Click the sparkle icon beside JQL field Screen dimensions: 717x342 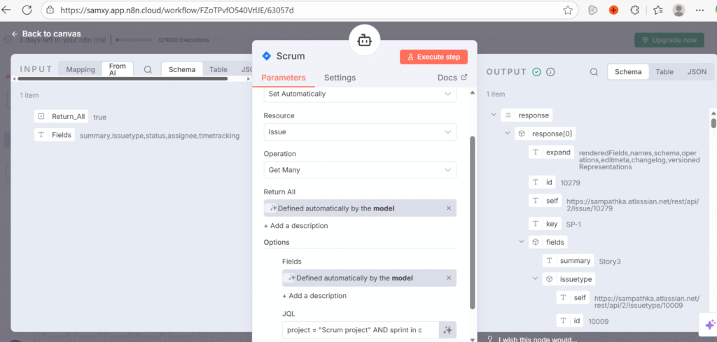[447, 330]
